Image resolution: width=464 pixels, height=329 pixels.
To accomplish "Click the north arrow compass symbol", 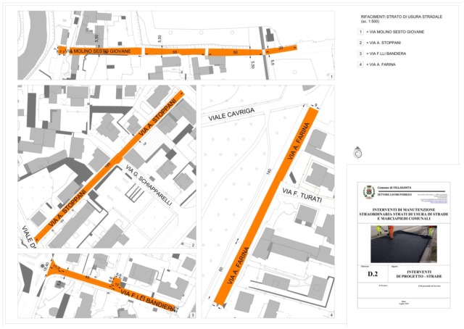I will pyautogui.click(x=357, y=153).
